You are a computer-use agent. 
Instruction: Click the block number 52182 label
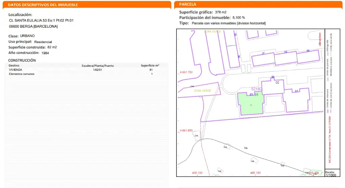coord(257,89)
